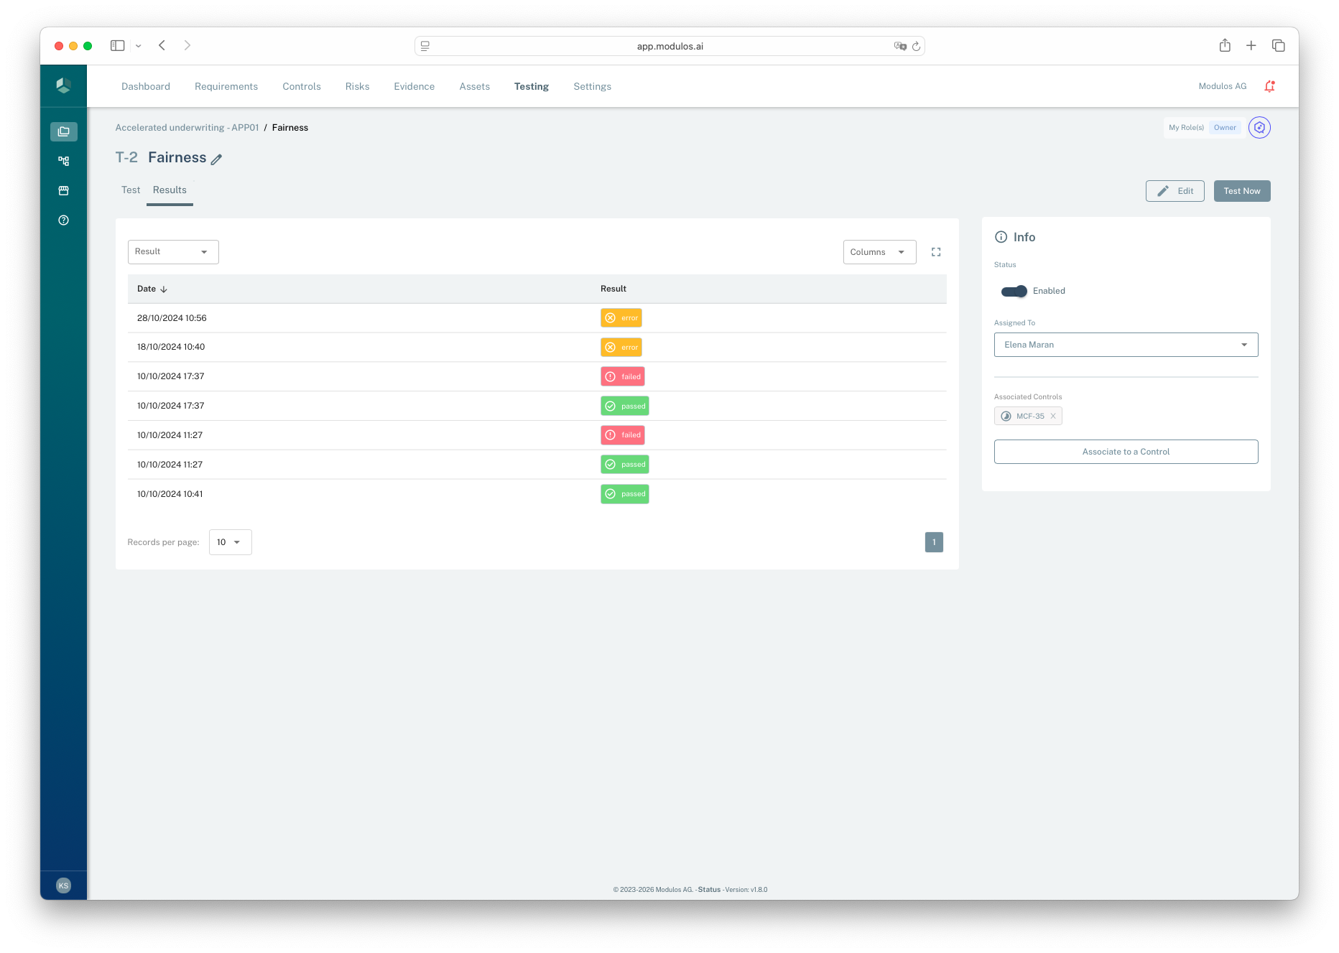This screenshot has height=953, width=1339.
Task: Reload the page with Safari's refresh icon
Action: pos(917,46)
